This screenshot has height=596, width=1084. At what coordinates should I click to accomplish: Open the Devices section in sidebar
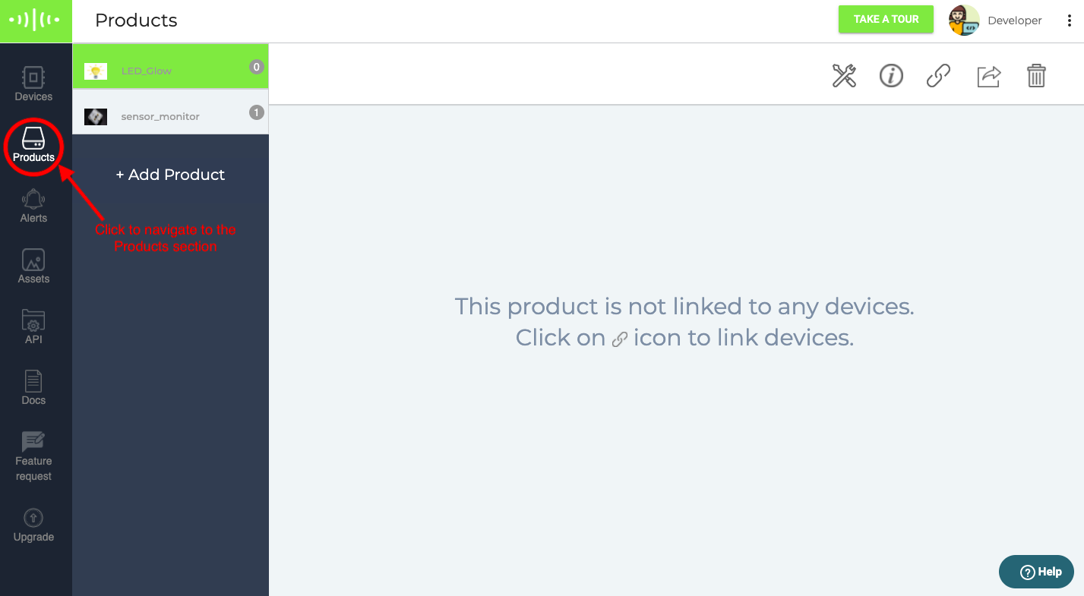click(x=33, y=84)
